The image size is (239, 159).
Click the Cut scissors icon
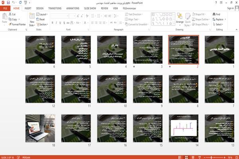tap(10, 14)
